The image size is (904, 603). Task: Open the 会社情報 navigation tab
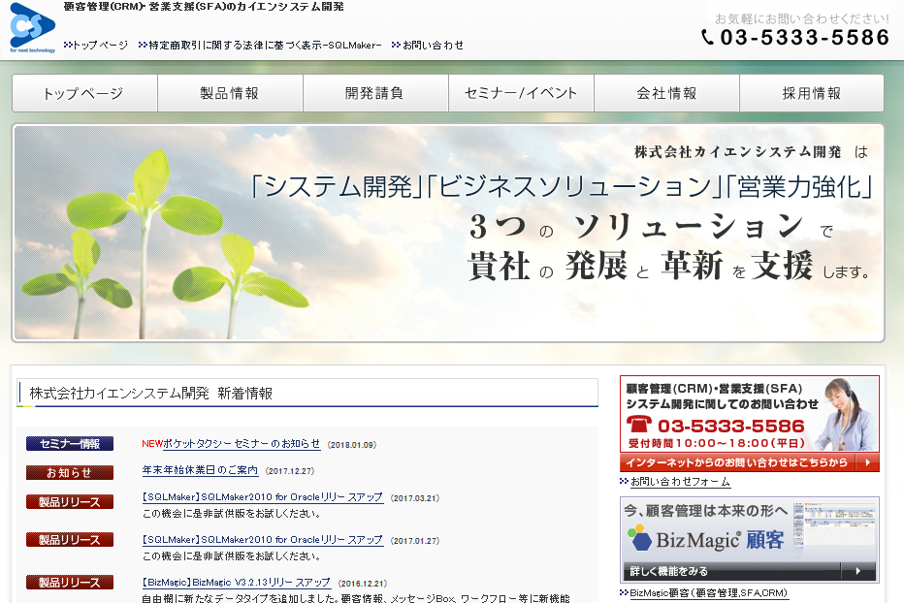[666, 93]
